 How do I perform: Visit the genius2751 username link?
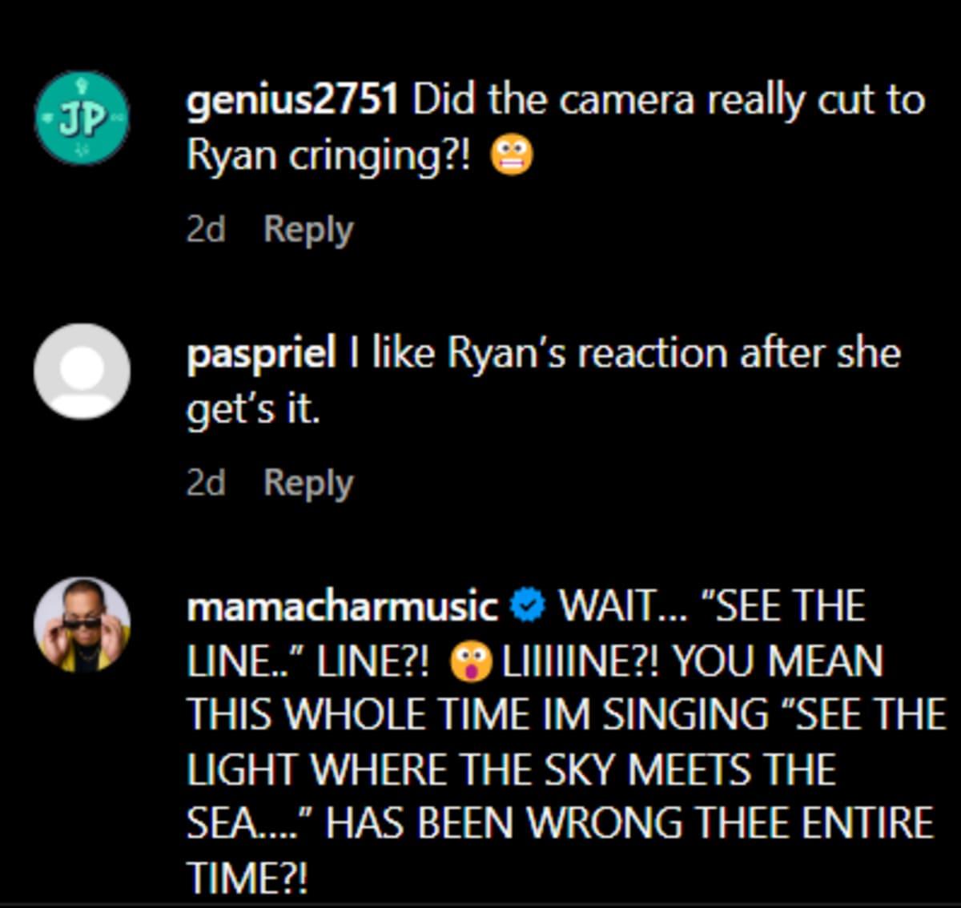pos(292,101)
